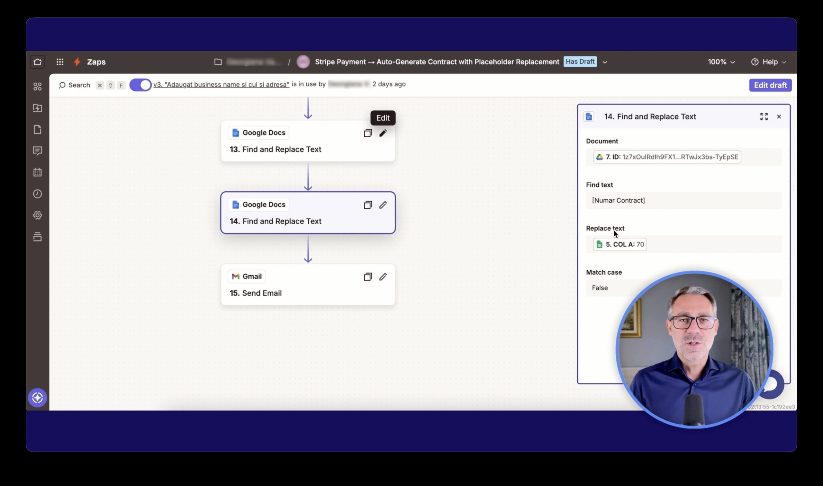Expand the step 14 panel to fullscreen
This screenshot has height=486, width=823.
click(764, 116)
